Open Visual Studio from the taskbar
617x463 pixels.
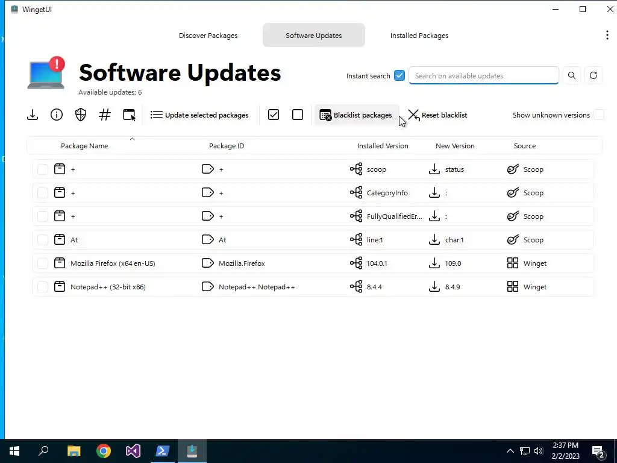tap(133, 451)
